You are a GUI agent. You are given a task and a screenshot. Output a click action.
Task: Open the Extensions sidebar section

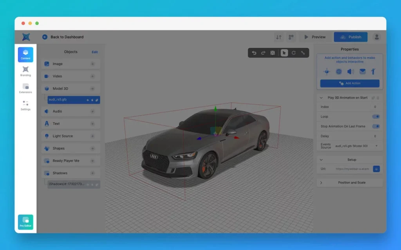(25, 88)
